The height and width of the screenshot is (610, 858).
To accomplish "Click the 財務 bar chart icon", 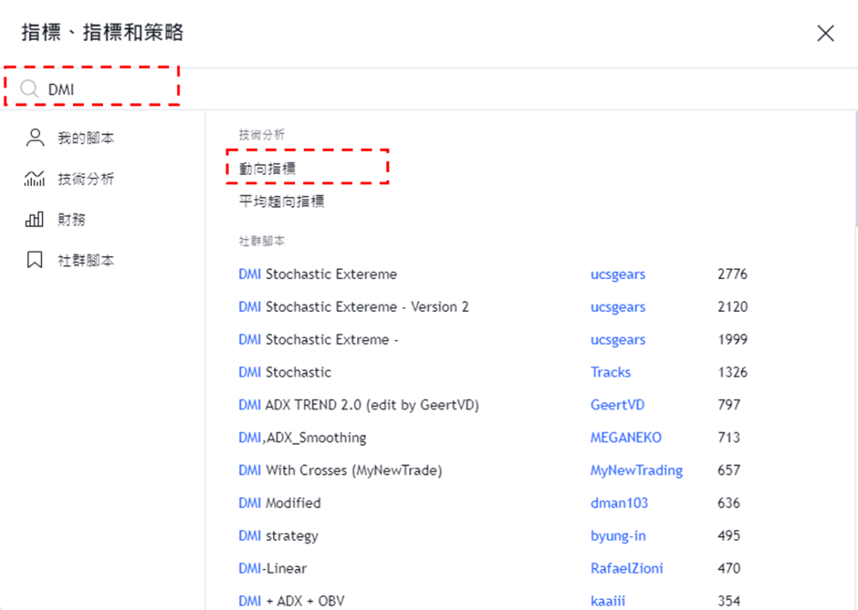I will coord(35,220).
